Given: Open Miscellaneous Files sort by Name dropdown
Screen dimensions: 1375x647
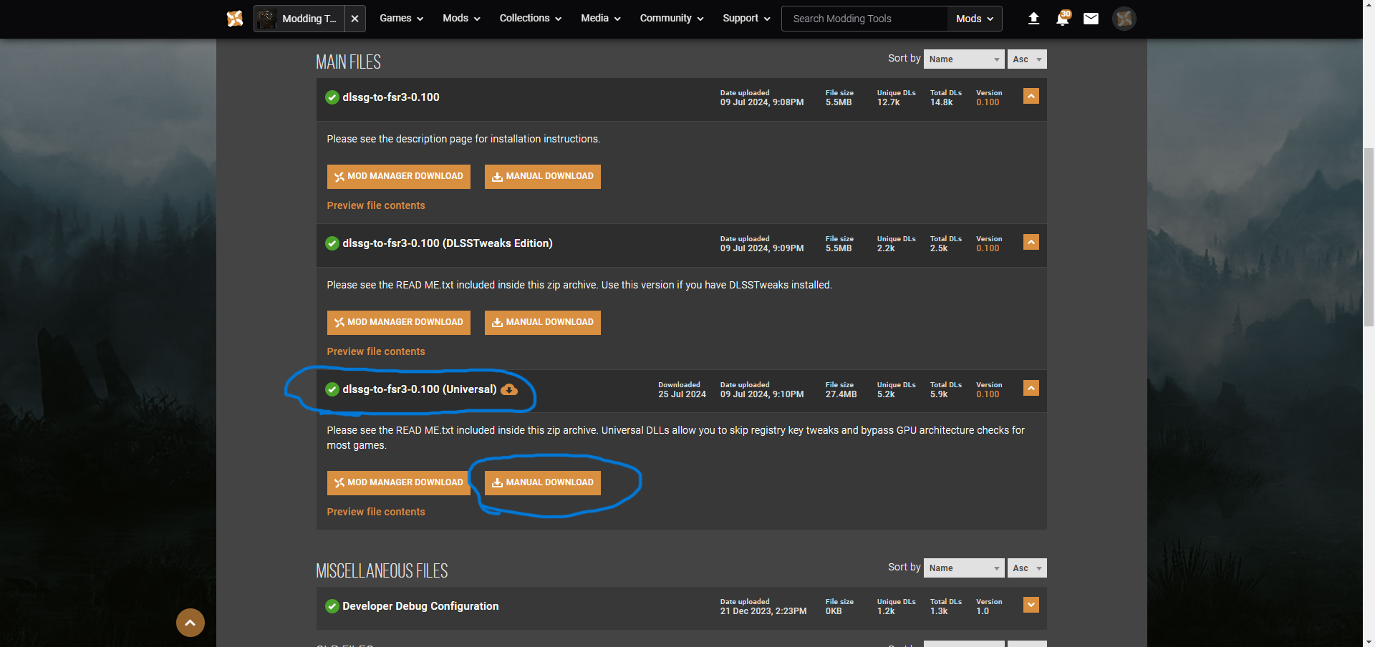Looking at the screenshot, I should pyautogui.click(x=964, y=568).
